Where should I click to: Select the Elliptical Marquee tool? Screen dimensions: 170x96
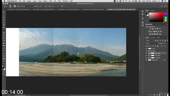point(4,15)
